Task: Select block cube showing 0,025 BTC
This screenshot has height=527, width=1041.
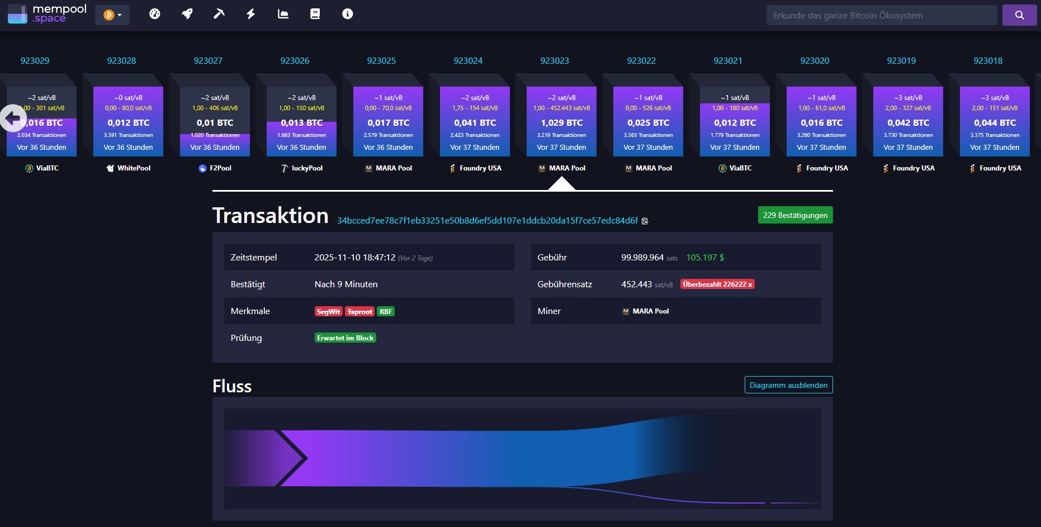Action: [648, 121]
